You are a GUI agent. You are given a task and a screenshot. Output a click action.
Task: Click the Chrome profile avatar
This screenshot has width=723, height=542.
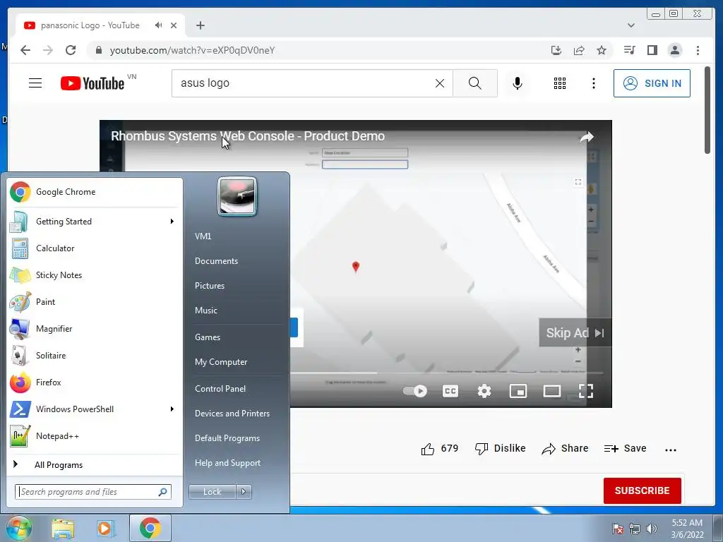[x=675, y=50]
